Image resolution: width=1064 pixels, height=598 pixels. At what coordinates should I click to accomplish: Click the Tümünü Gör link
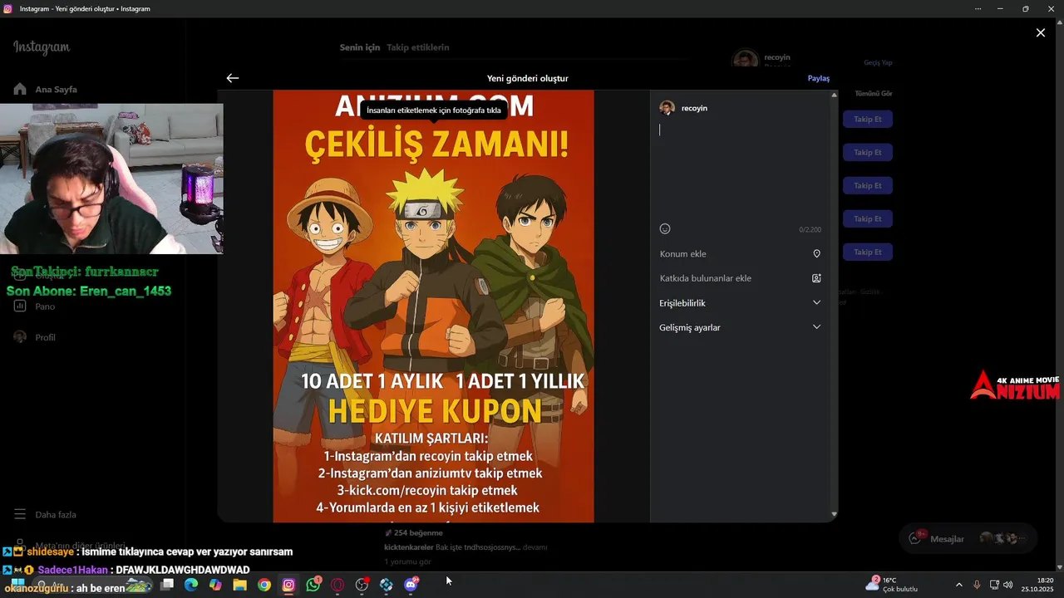[874, 94]
